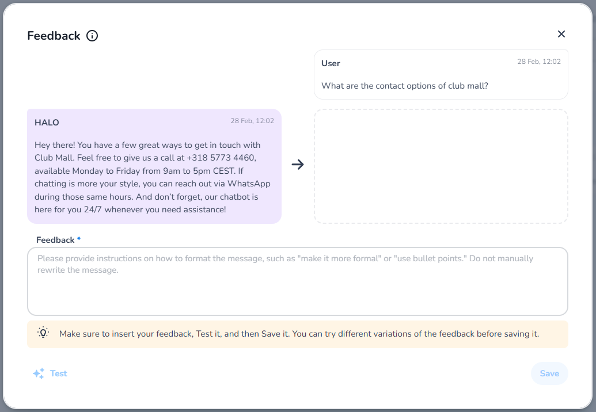Viewport: 596px width, 412px height.
Task: Select the HALO response message bubble
Action: coord(154,166)
